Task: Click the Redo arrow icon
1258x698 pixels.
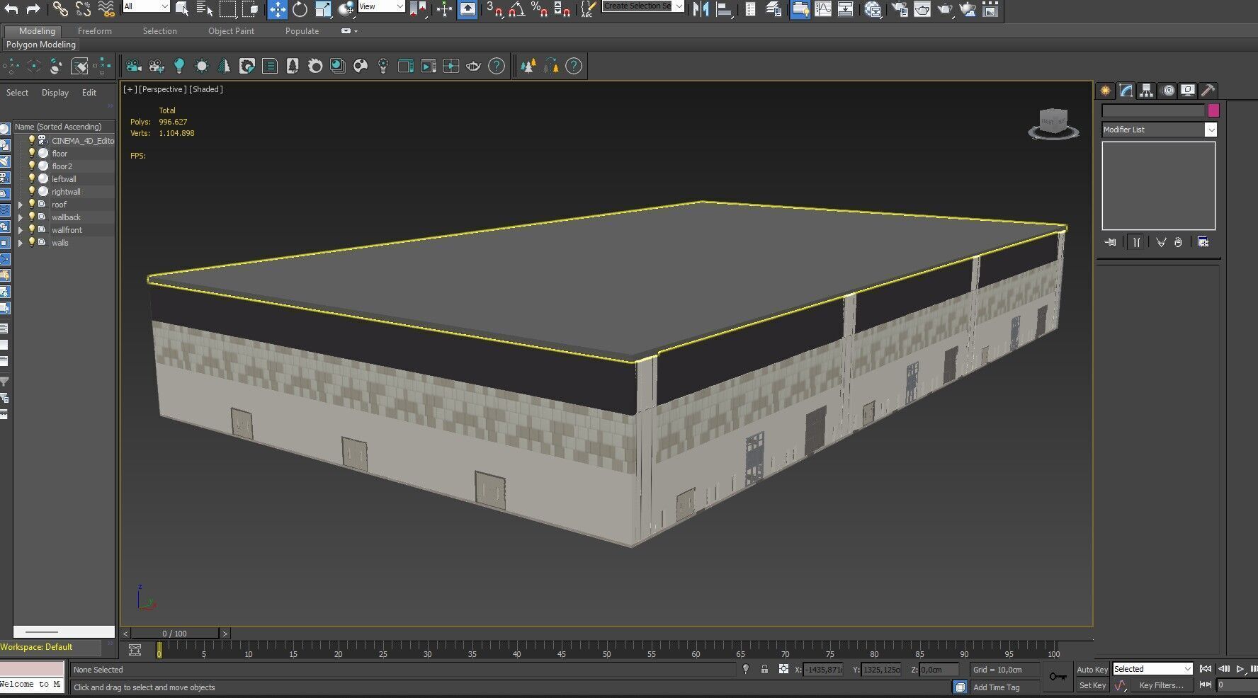Action: [x=33, y=8]
